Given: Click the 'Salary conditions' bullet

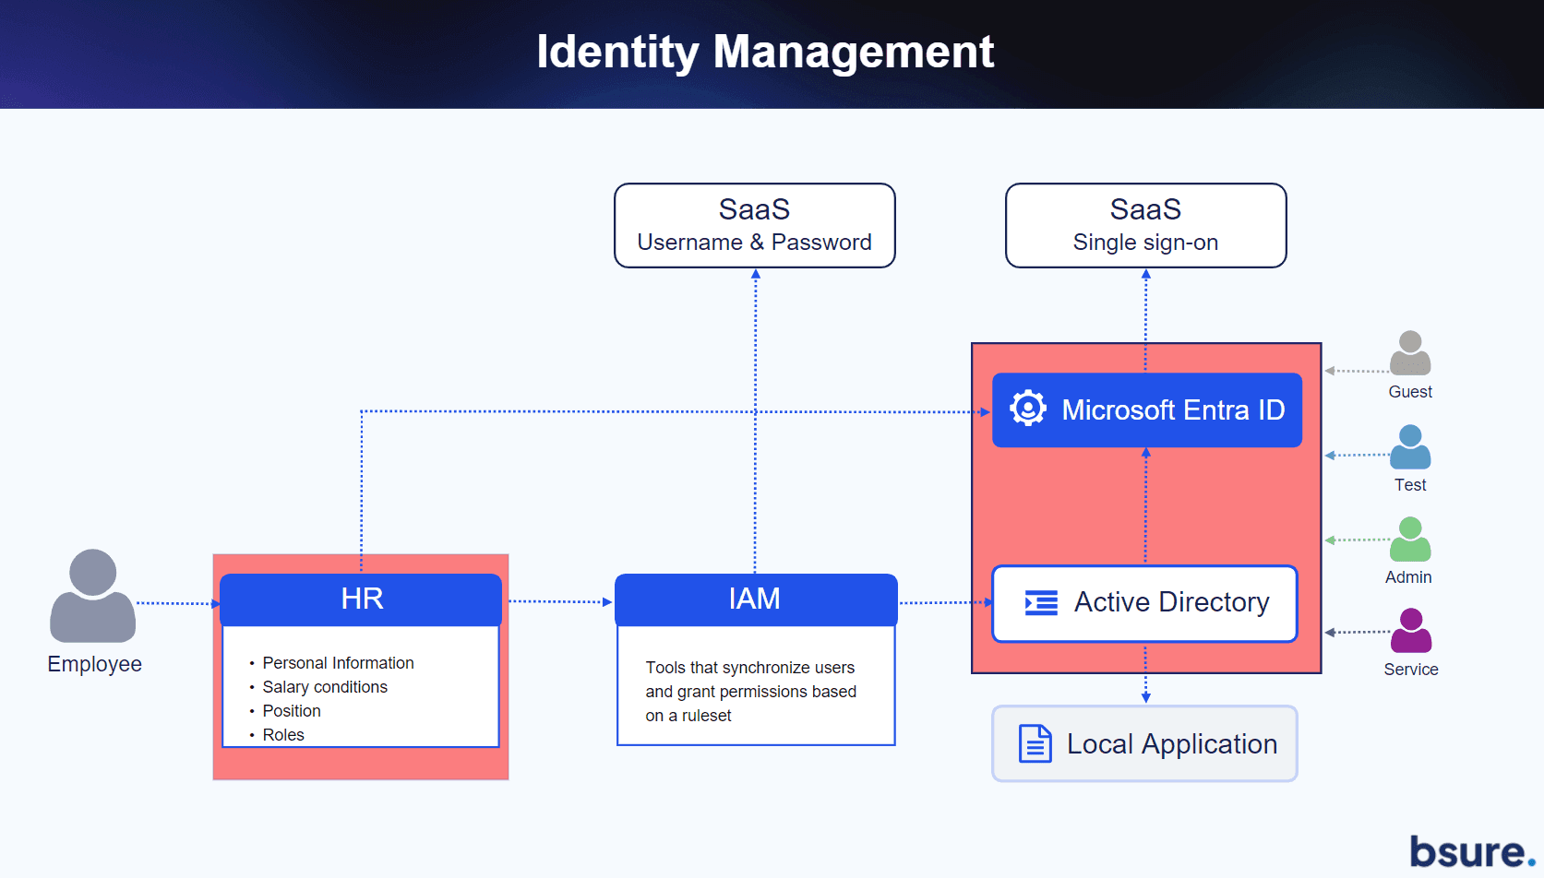Looking at the screenshot, I should 325,687.
